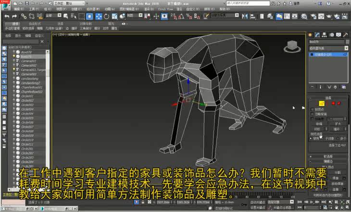The image size is (351, 212).
Task: Click the Mirror tool icon
Action: coord(245,16)
